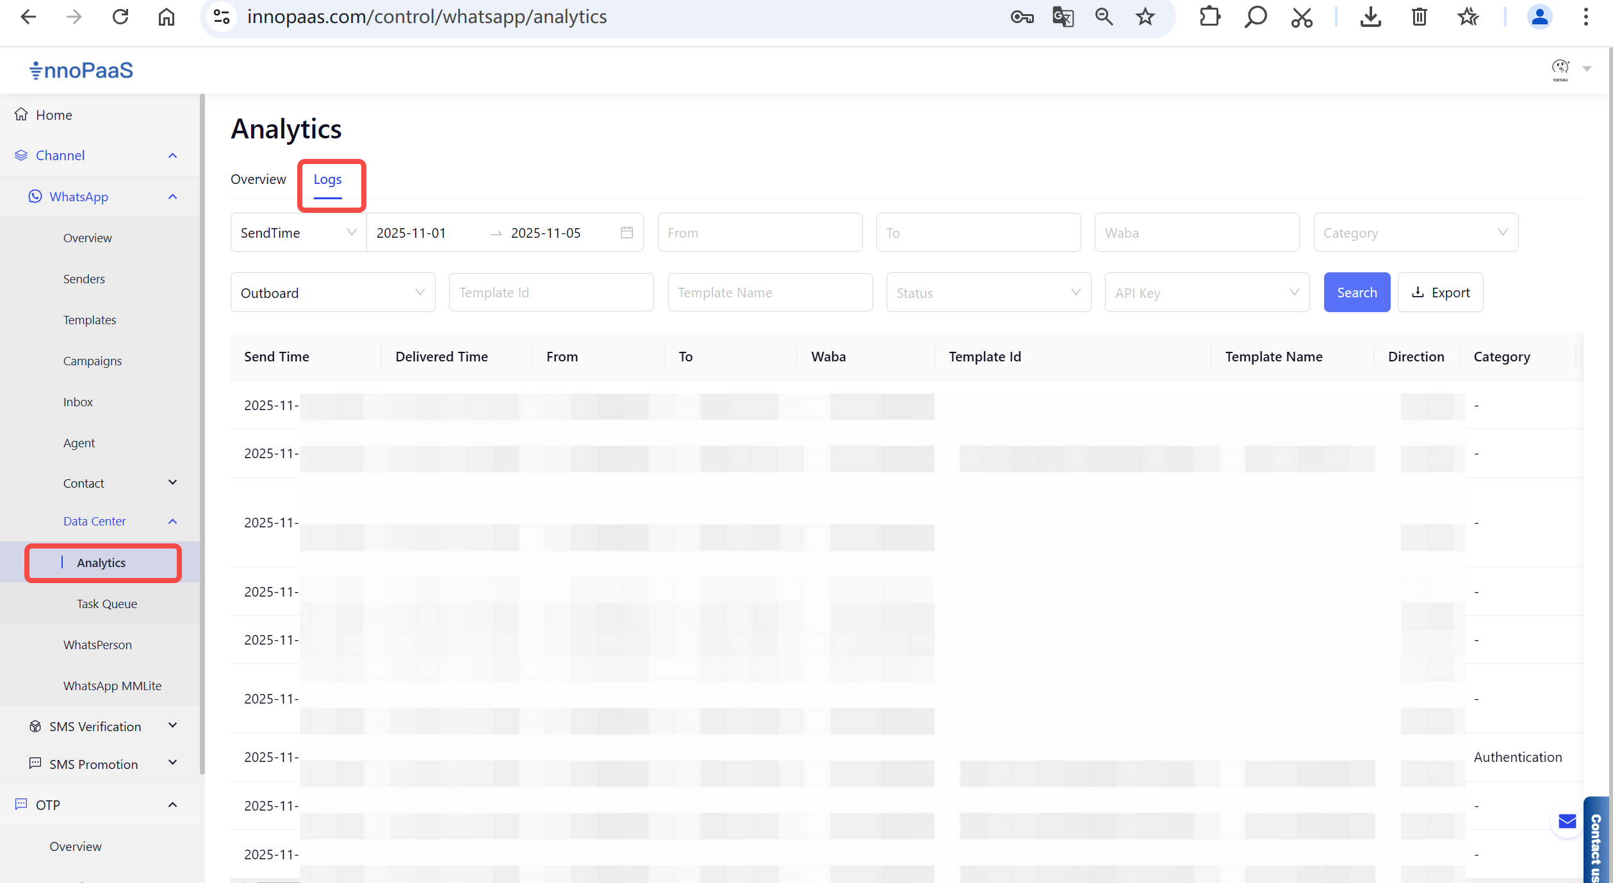
Task: Click the InnoPaaS logo
Action: click(81, 70)
